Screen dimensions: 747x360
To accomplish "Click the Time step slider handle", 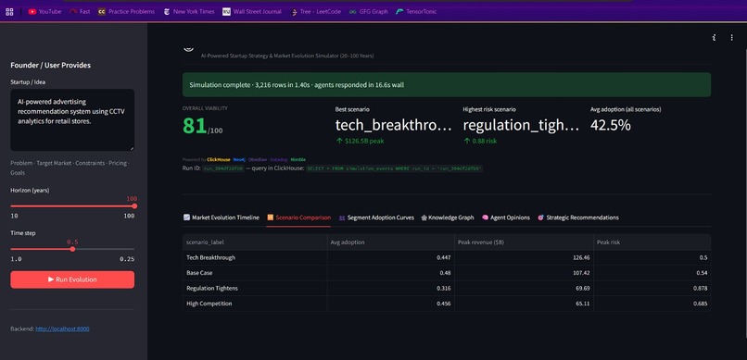I will point(72,249).
